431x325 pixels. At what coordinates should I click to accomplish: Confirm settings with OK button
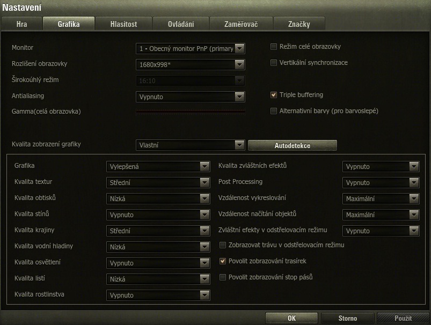coord(291,318)
